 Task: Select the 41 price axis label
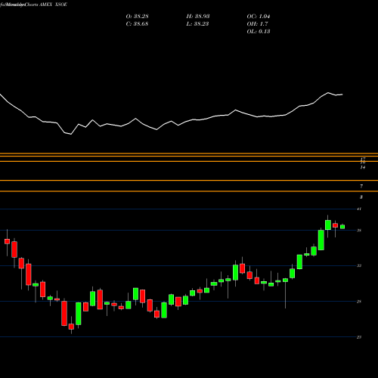click(359, 209)
